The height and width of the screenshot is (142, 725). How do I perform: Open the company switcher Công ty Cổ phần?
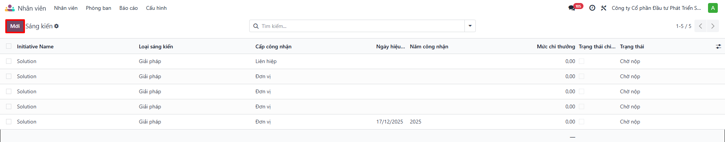pyautogui.click(x=656, y=8)
